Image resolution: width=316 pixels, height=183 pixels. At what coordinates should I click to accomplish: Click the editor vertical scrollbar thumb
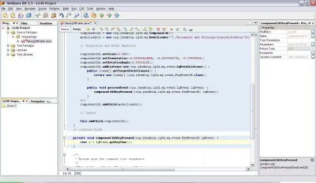coord(252,111)
